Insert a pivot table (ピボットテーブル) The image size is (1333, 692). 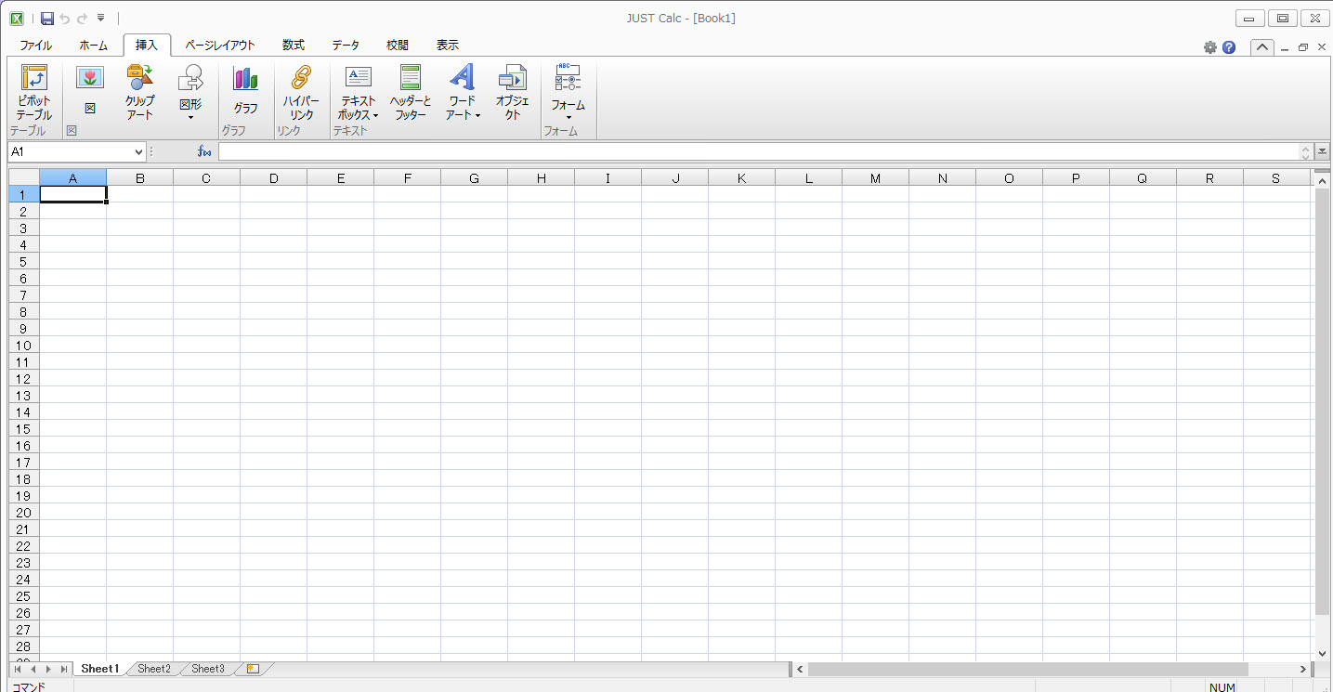click(x=33, y=93)
